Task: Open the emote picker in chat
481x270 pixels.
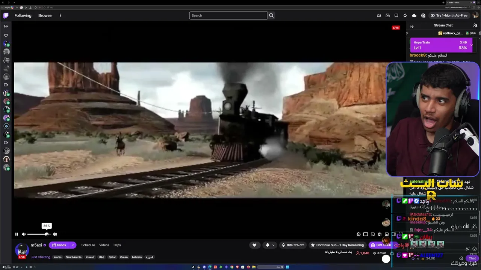Action: coord(475,249)
